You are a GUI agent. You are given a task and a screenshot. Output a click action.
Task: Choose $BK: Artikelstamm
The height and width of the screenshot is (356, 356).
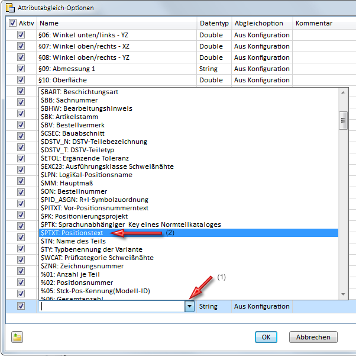[189, 117]
